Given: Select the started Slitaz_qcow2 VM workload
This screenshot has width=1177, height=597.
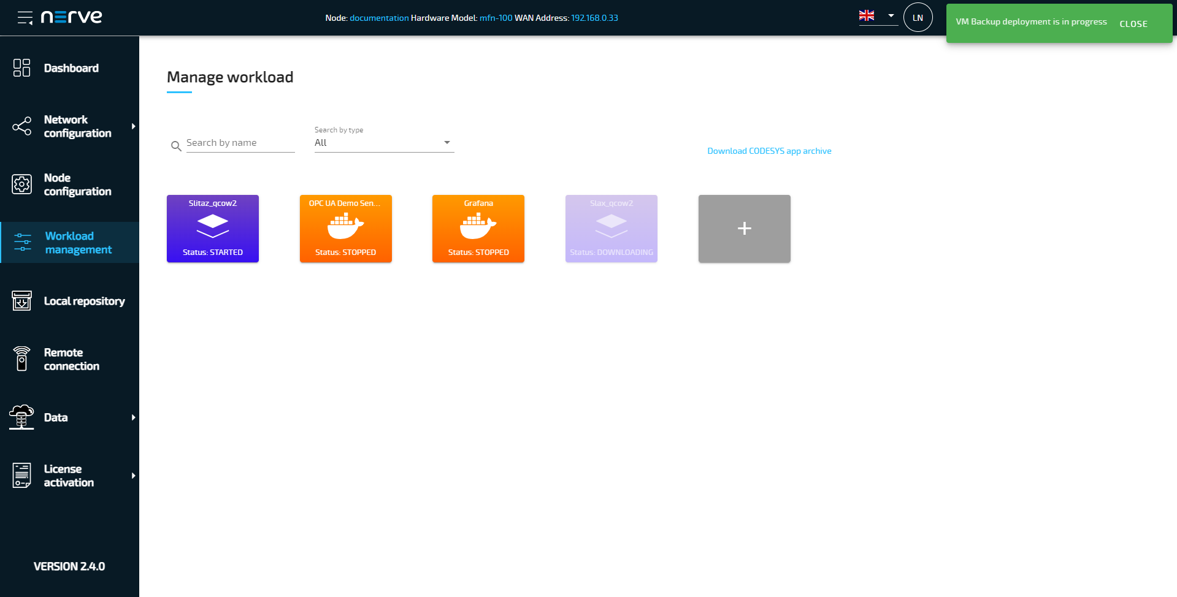Looking at the screenshot, I should [x=212, y=228].
